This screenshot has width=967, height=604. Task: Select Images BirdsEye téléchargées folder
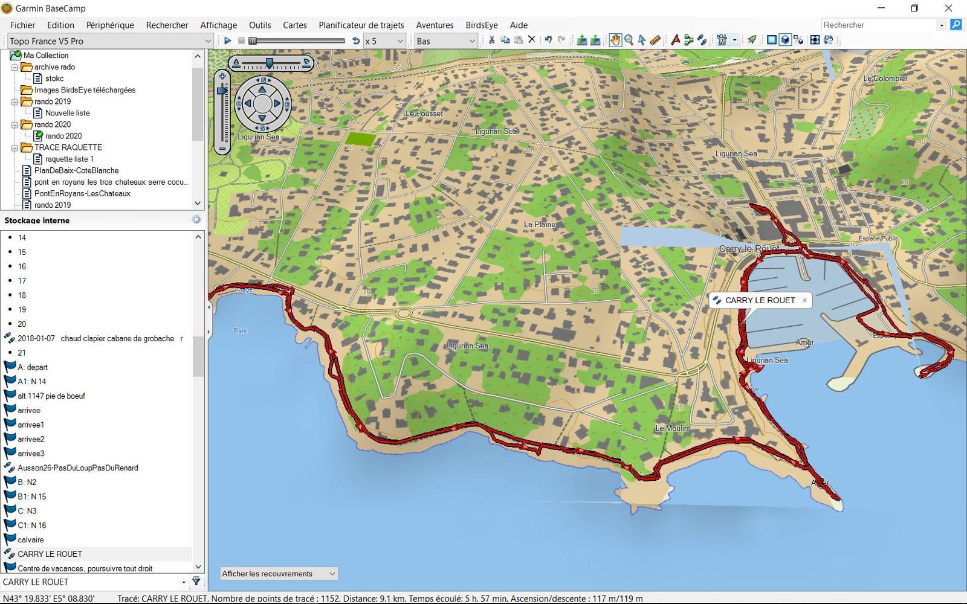[x=85, y=90]
